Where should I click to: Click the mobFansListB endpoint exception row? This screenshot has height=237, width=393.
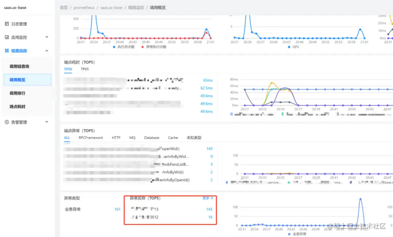[x=138, y=164]
